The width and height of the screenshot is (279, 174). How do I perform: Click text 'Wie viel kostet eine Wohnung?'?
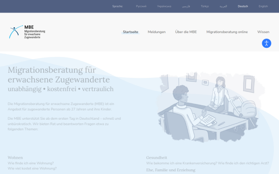point(32,168)
